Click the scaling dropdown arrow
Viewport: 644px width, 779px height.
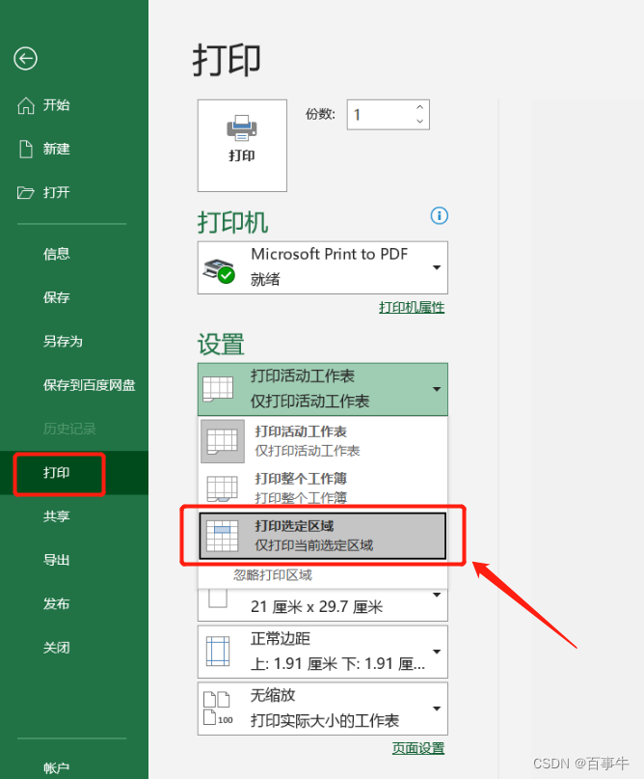[x=437, y=709]
